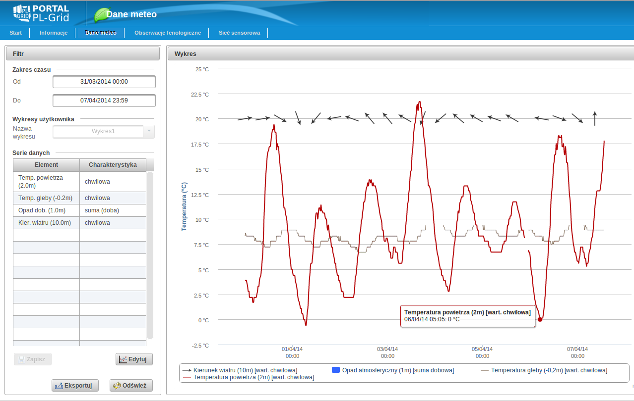The image size is (634, 401).
Task: Toggle Opad atmosferyczny (1m) legend entry
Action: coord(392,370)
